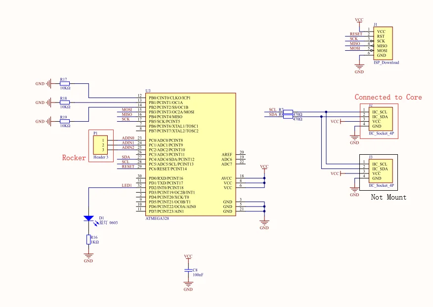Select the R19 resistor symbol
This screenshot has height=307, width=433.
point(65,121)
